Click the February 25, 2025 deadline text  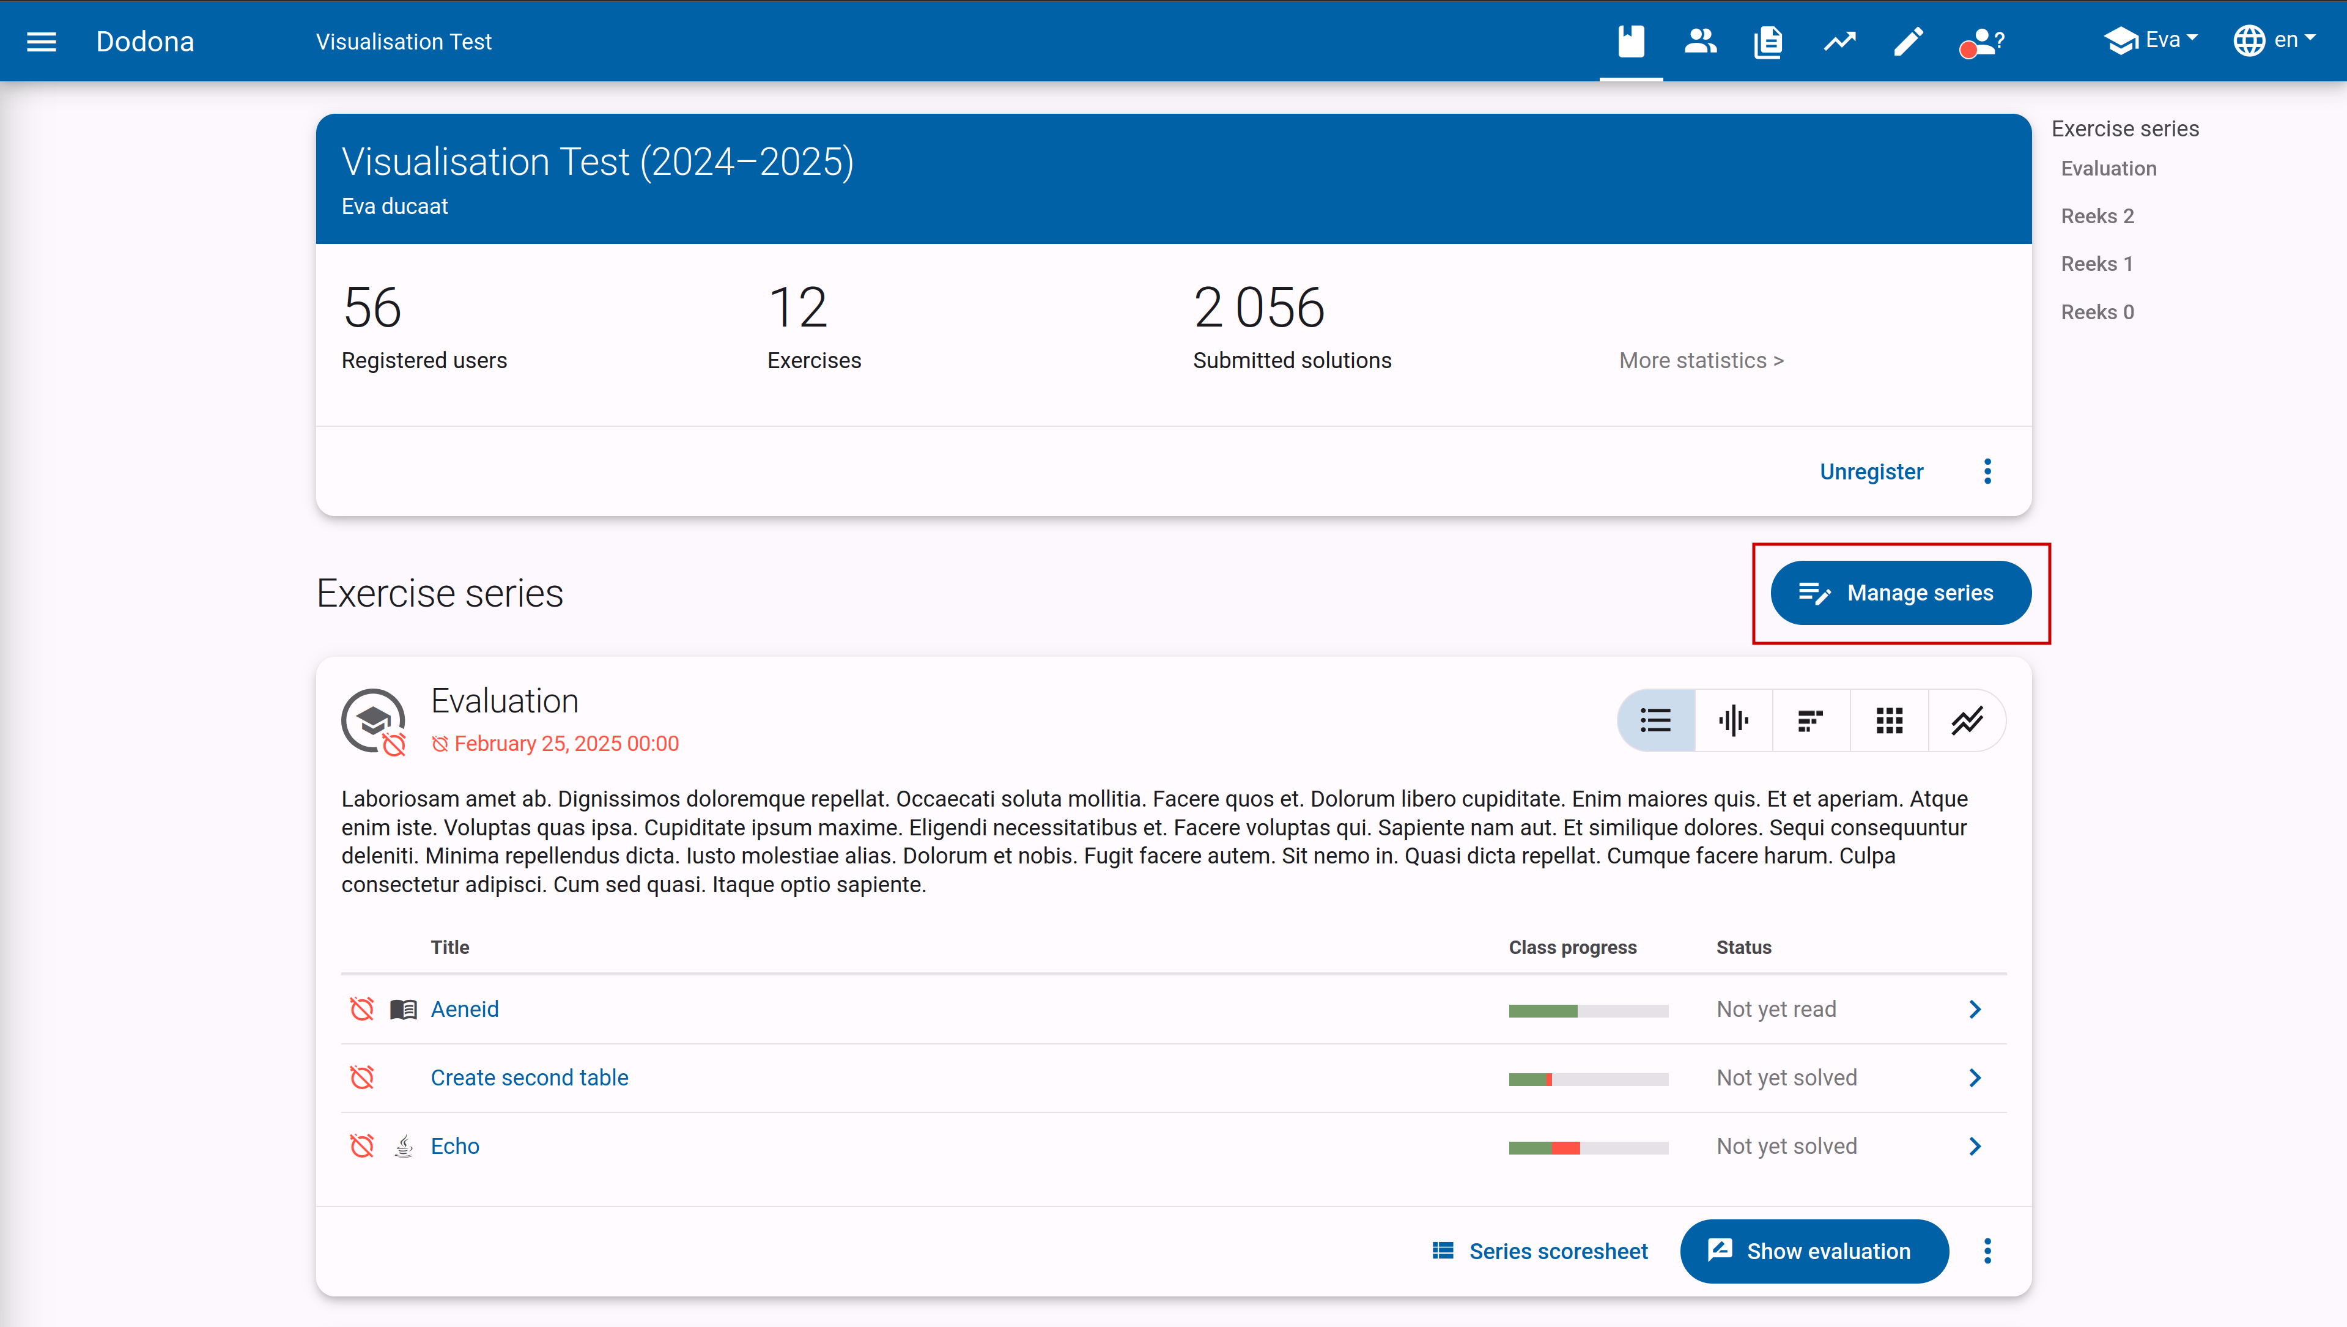coord(566,744)
